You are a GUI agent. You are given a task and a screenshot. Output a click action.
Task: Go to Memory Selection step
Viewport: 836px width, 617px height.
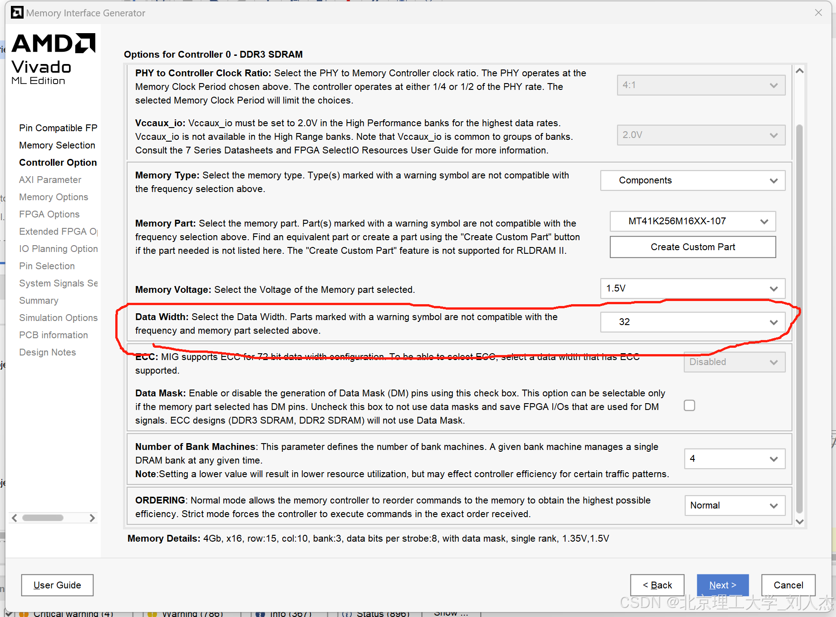coord(57,145)
